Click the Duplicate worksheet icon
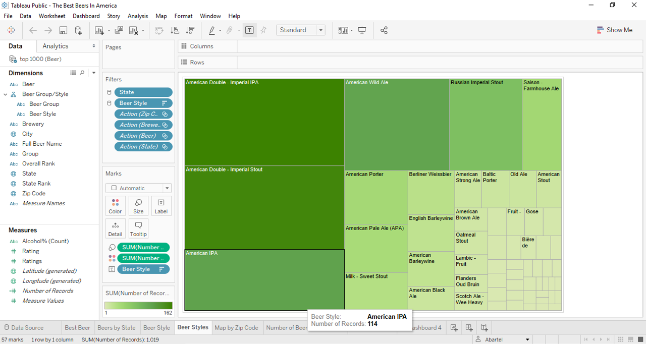This screenshot has width=646, height=344. [119, 30]
